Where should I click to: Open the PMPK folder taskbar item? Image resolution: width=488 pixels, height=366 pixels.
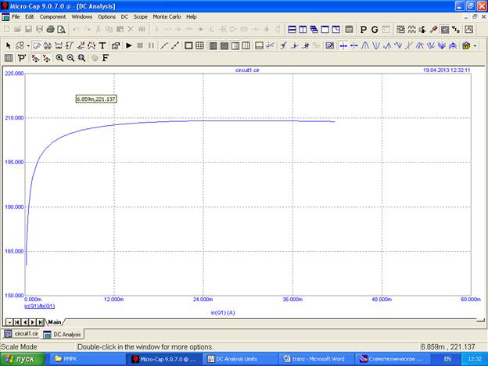point(87,359)
